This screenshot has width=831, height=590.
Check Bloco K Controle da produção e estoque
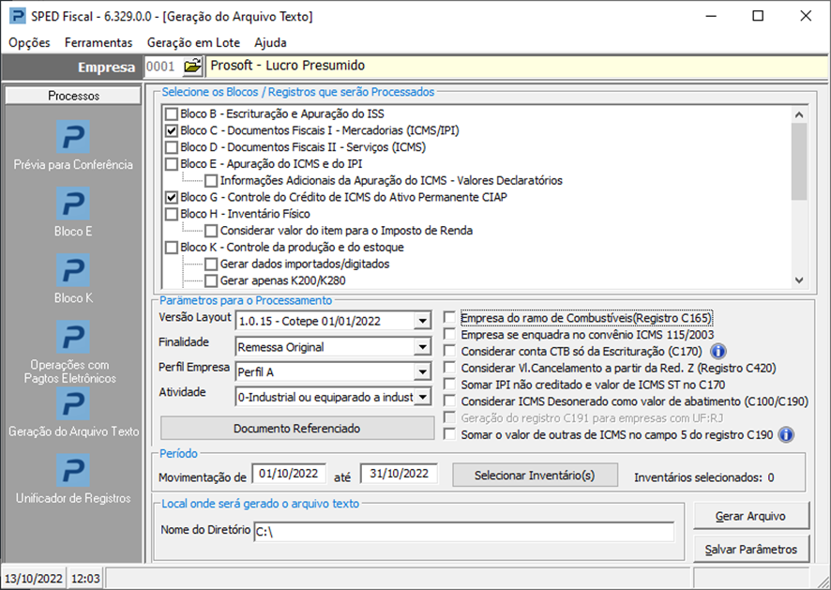pyautogui.click(x=172, y=248)
